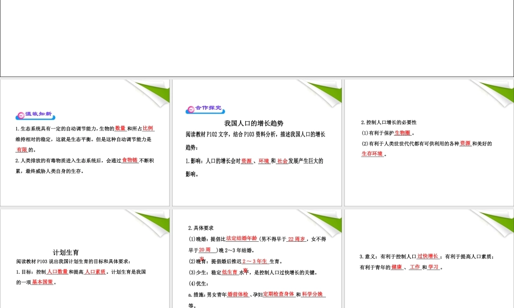Click the underlined 基本国策 link
Viewport: 514px width, 308px height.
(x=40, y=282)
